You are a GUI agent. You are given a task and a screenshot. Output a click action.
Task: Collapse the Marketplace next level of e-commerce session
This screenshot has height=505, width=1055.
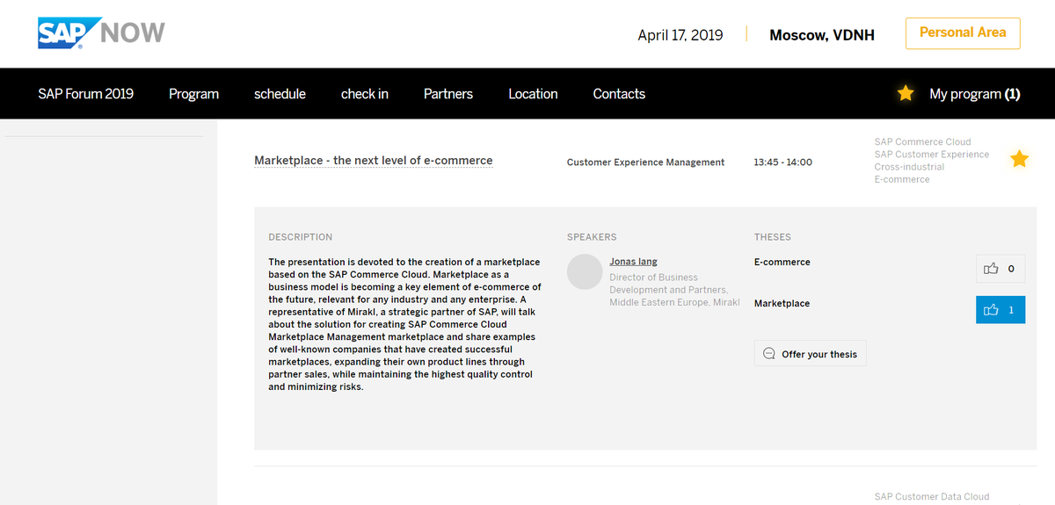point(374,161)
